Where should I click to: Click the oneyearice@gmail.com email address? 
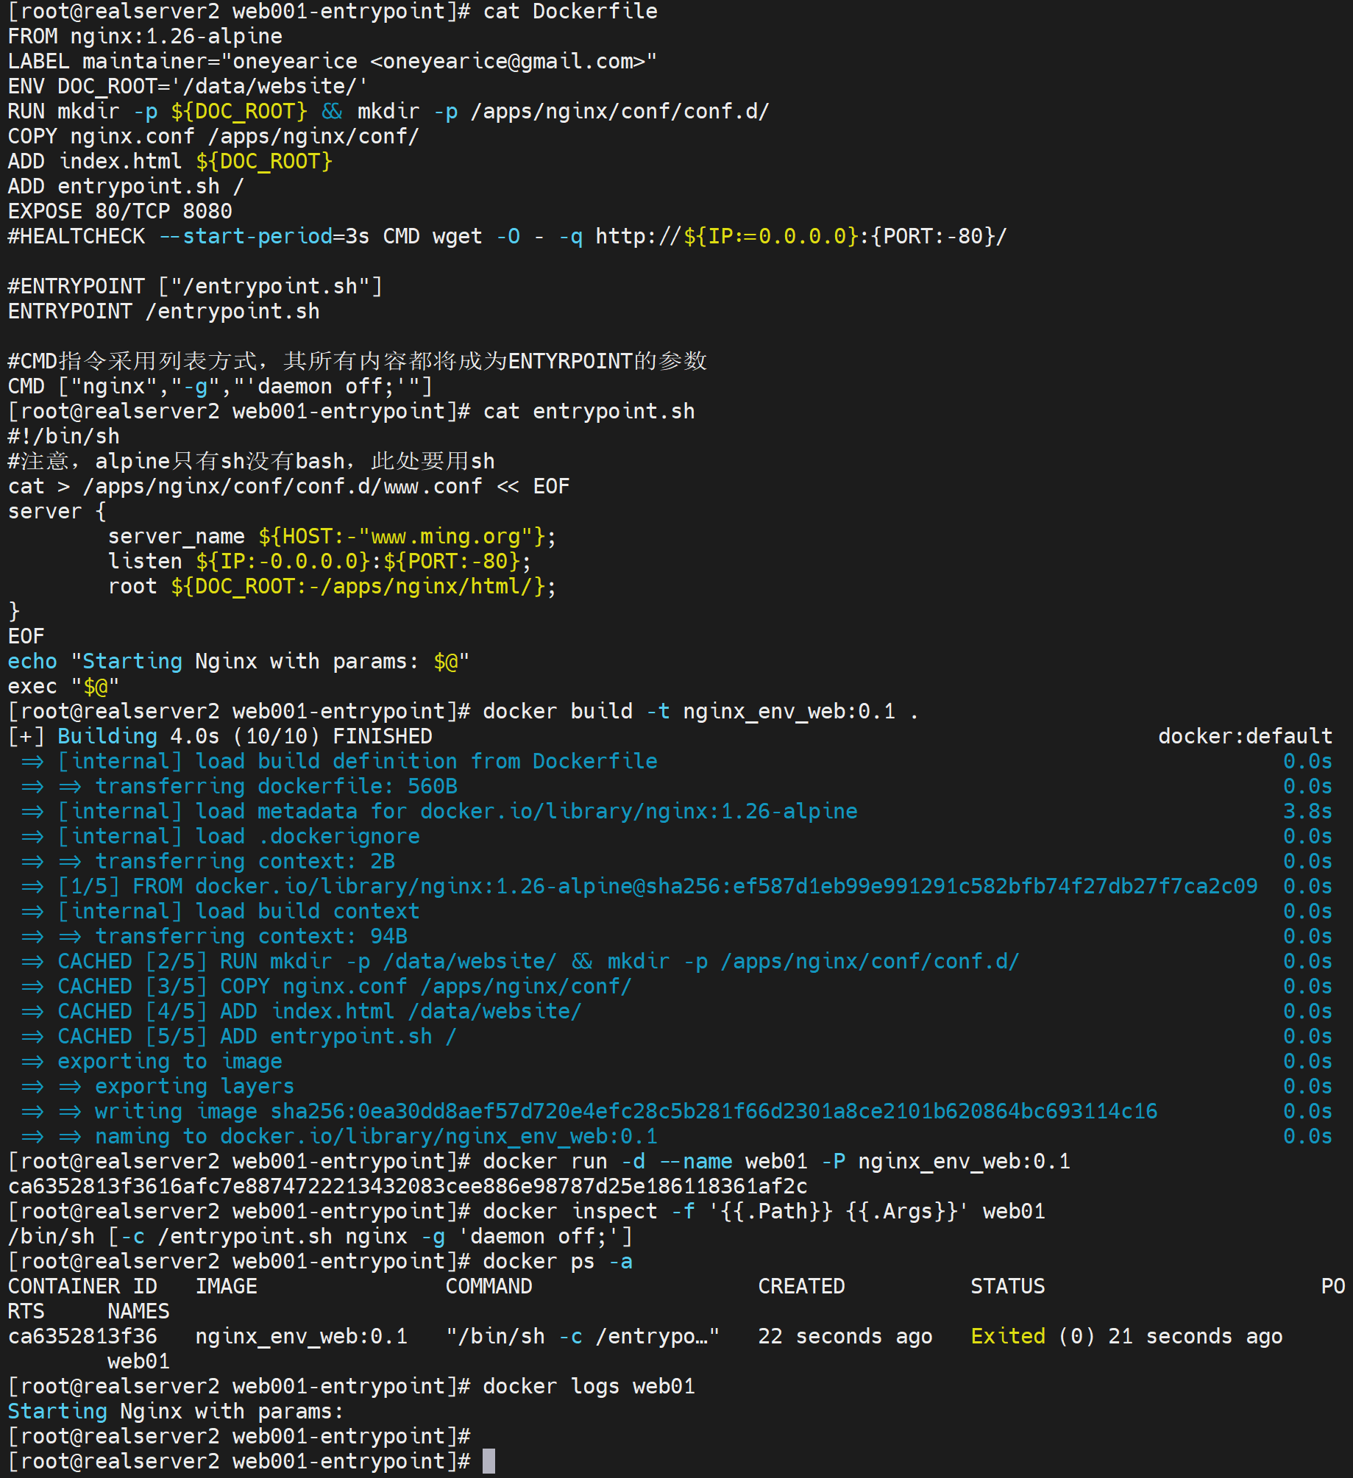514,61
